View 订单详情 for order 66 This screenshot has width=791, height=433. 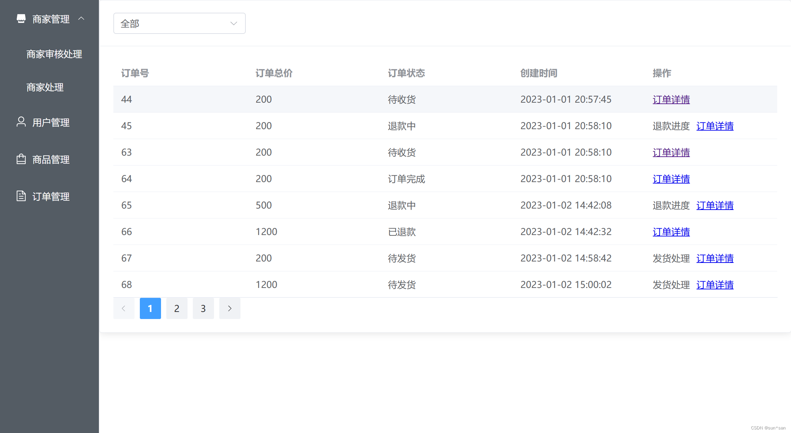point(671,232)
